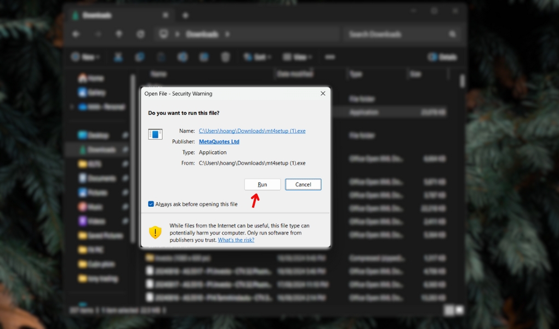This screenshot has height=329, width=559.
Task: Close the Security Warning dialog with X
Action: 323,93
